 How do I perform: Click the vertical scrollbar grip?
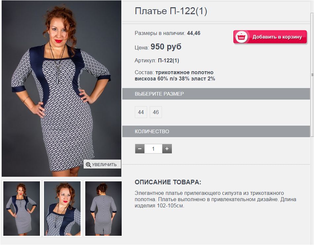(x=312, y=75)
